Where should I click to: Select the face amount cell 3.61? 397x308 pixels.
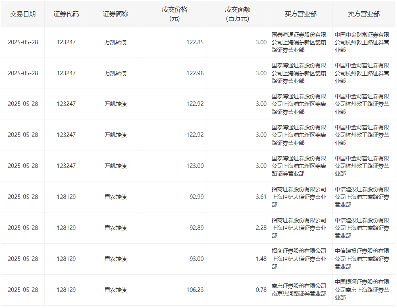tap(261, 197)
